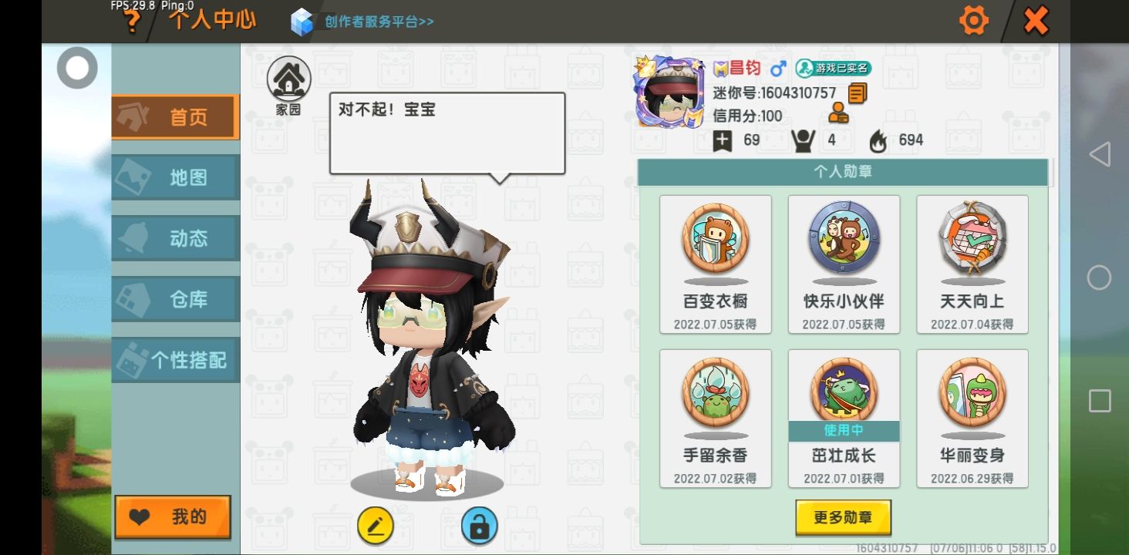1129x555 pixels.
Task: Click the orange friend profile icon
Action: click(x=838, y=114)
